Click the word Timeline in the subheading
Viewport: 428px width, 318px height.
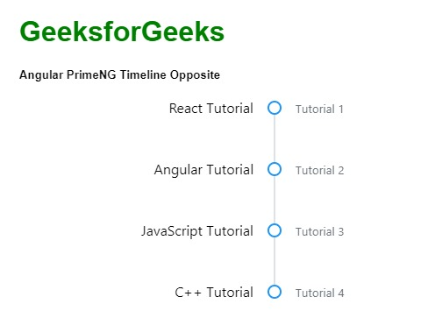coord(143,74)
